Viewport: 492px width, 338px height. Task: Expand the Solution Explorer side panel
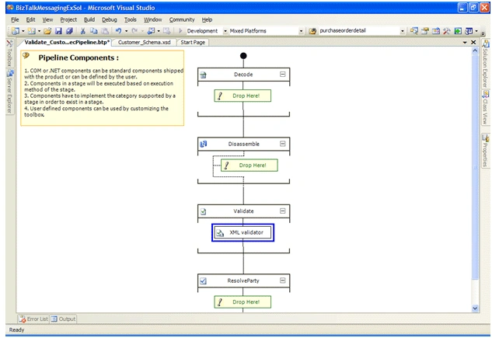pyautogui.click(x=486, y=64)
